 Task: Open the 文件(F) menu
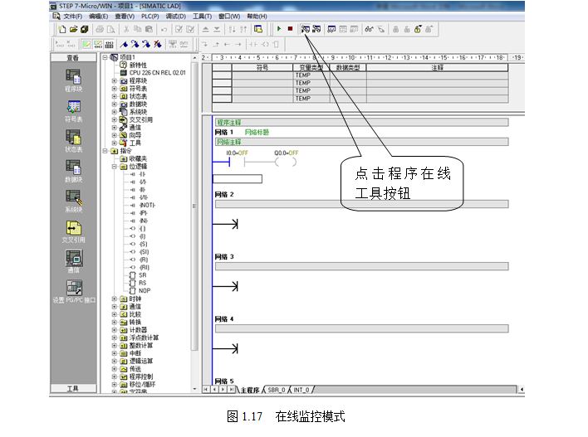(73, 17)
